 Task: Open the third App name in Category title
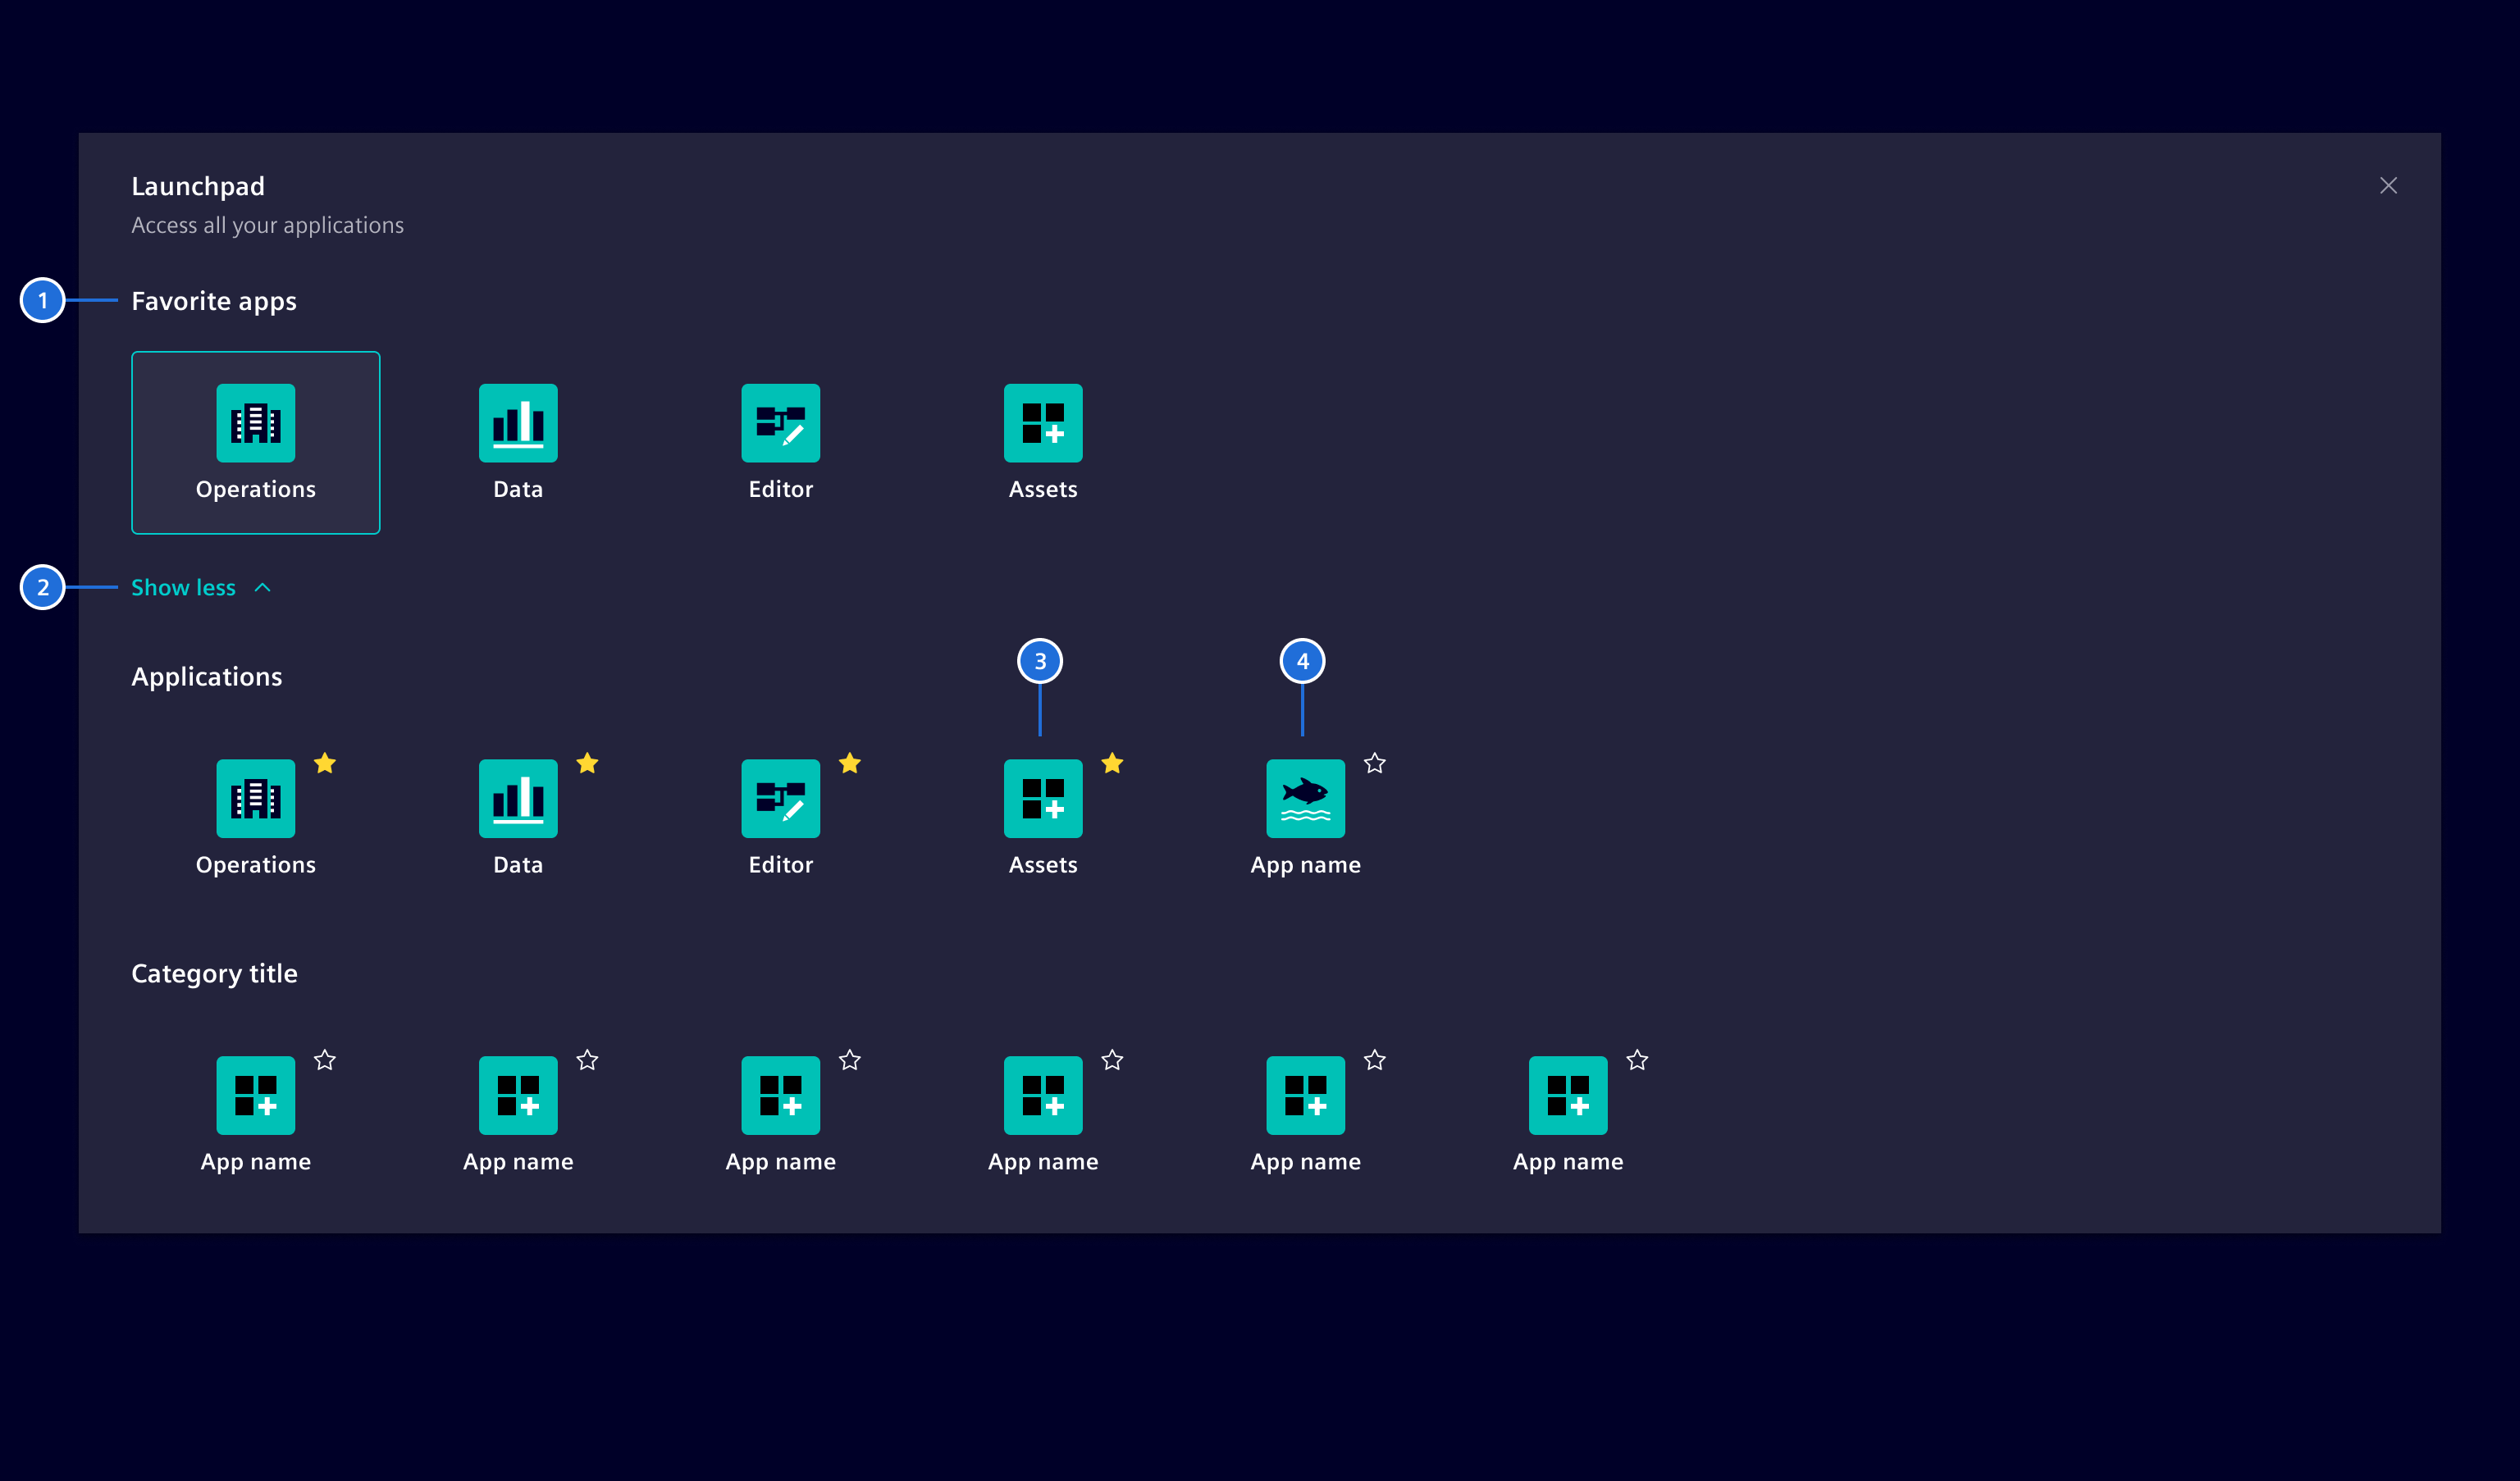[x=780, y=1095]
